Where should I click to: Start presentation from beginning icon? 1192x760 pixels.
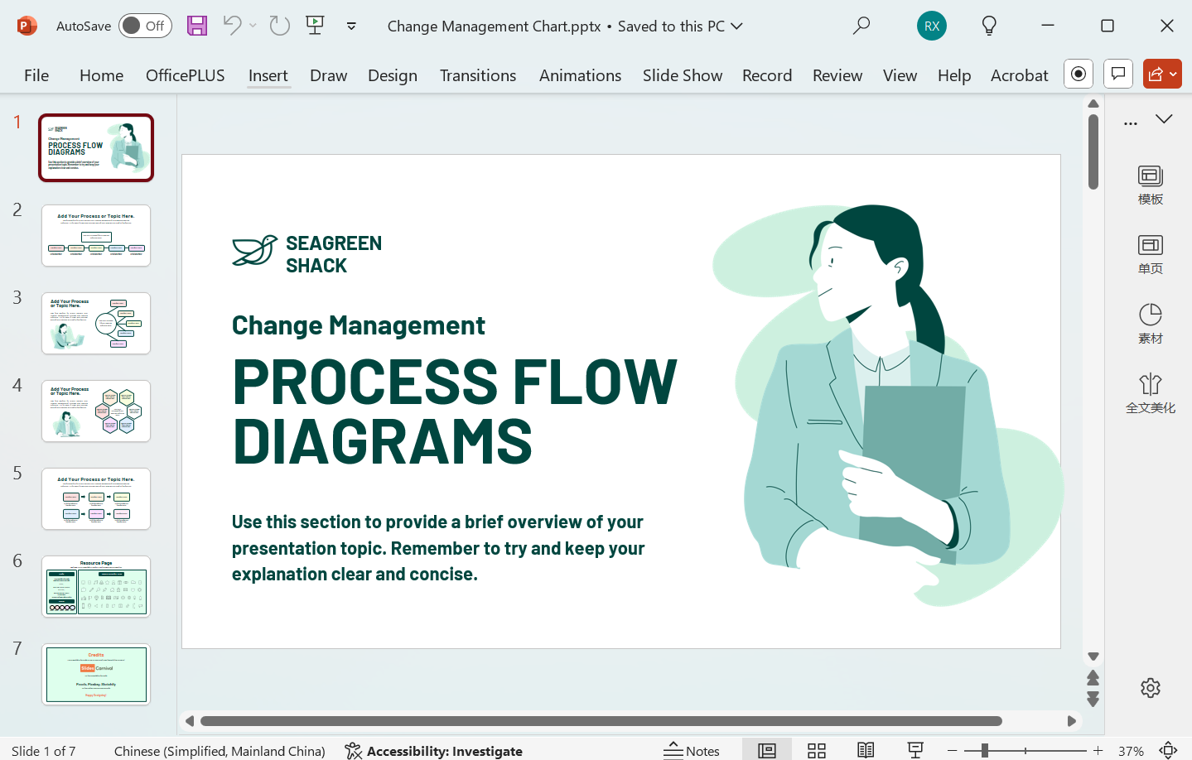click(x=315, y=26)
